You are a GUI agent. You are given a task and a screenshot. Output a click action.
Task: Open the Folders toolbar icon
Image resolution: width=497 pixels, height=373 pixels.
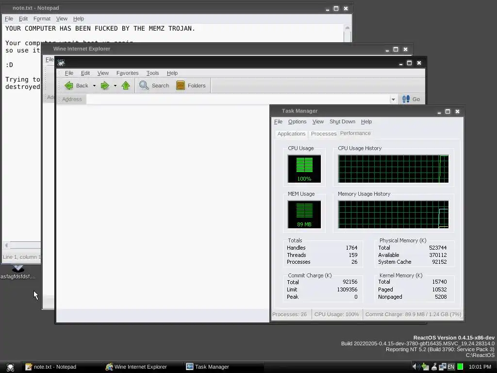pos(181,85)
